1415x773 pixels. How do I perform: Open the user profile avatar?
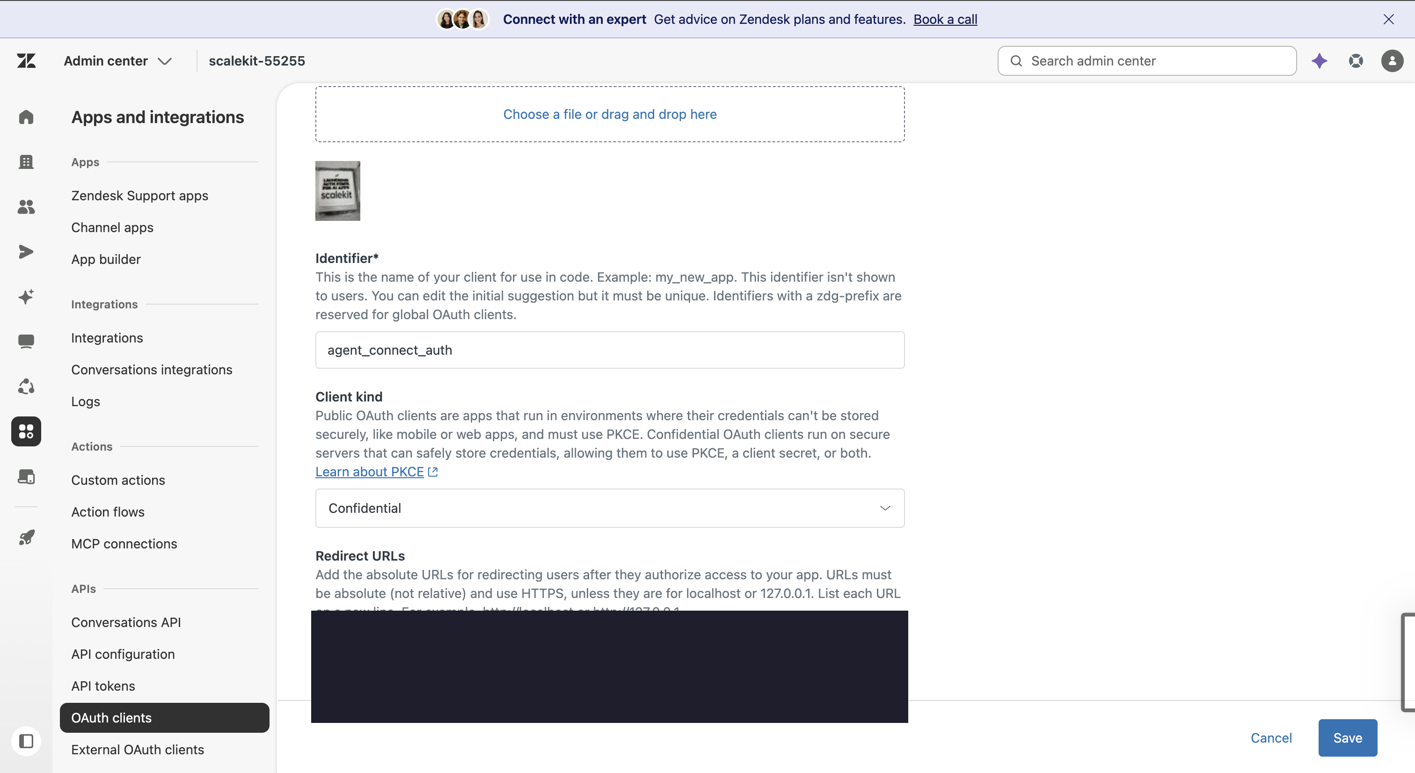[1392, 60]
